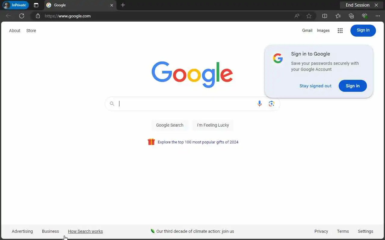Click Sign in inside the popup
The image size is (385, 240).
(353, 86)
